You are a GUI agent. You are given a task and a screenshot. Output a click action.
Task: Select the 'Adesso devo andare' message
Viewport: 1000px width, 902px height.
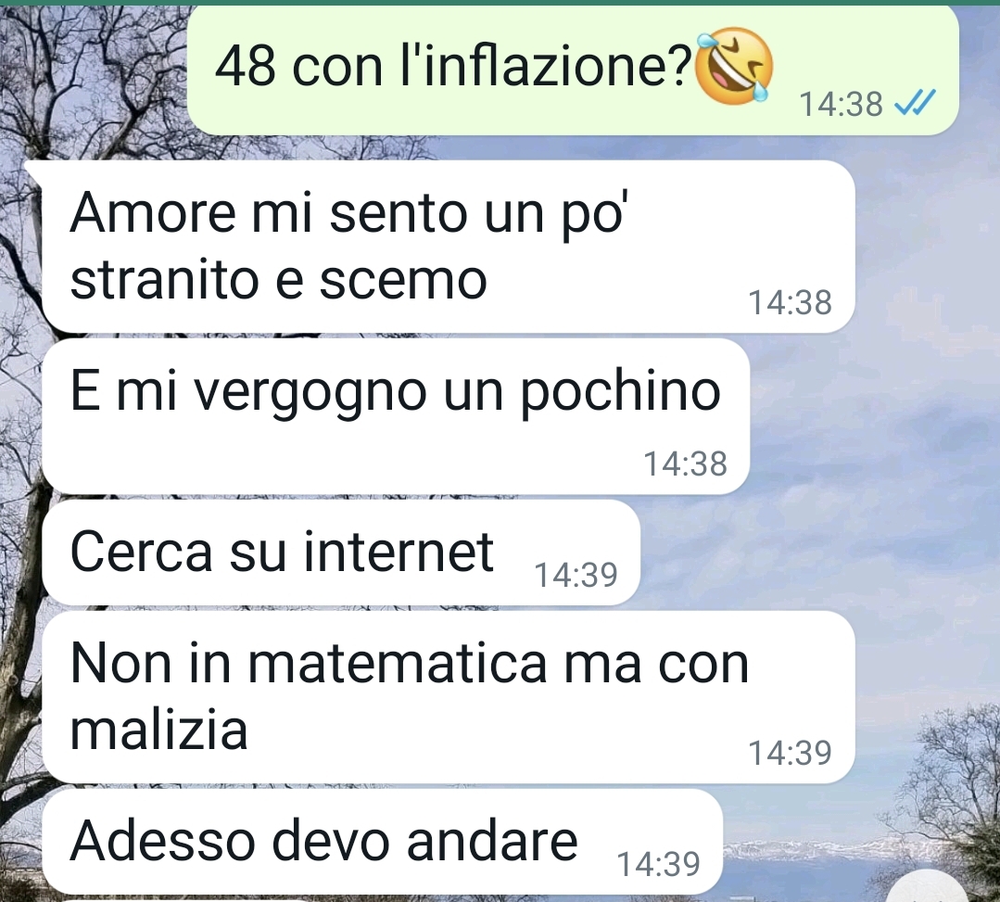tap(382, 841)
